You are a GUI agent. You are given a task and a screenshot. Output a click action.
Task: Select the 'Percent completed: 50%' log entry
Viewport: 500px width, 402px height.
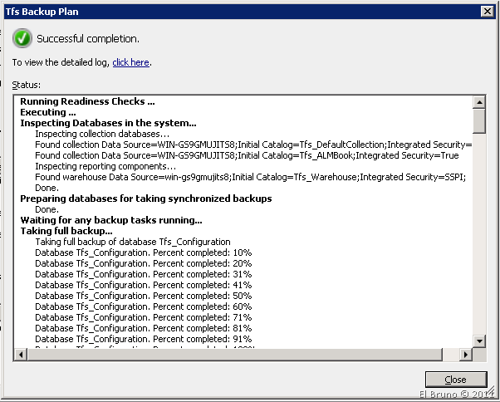pyautogui.click(x=144, y=296)
